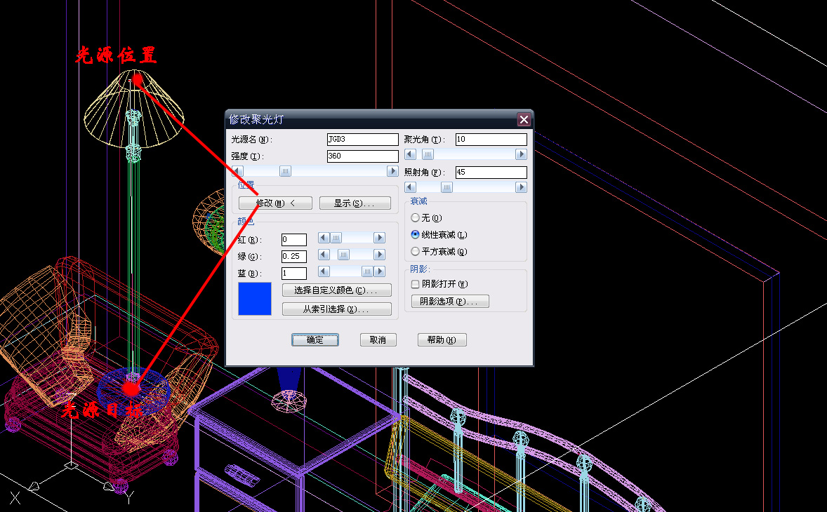Click the 强度 input field
This screenshot has height=512, width=827.
point(363,156)
